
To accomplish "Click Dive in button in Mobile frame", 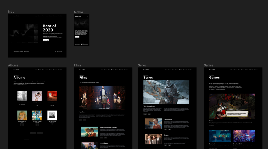I will pos(77,37).
